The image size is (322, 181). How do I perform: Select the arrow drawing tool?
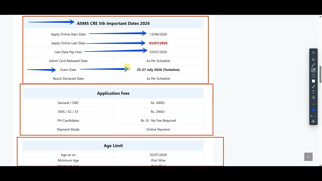(x=313, y=70)
